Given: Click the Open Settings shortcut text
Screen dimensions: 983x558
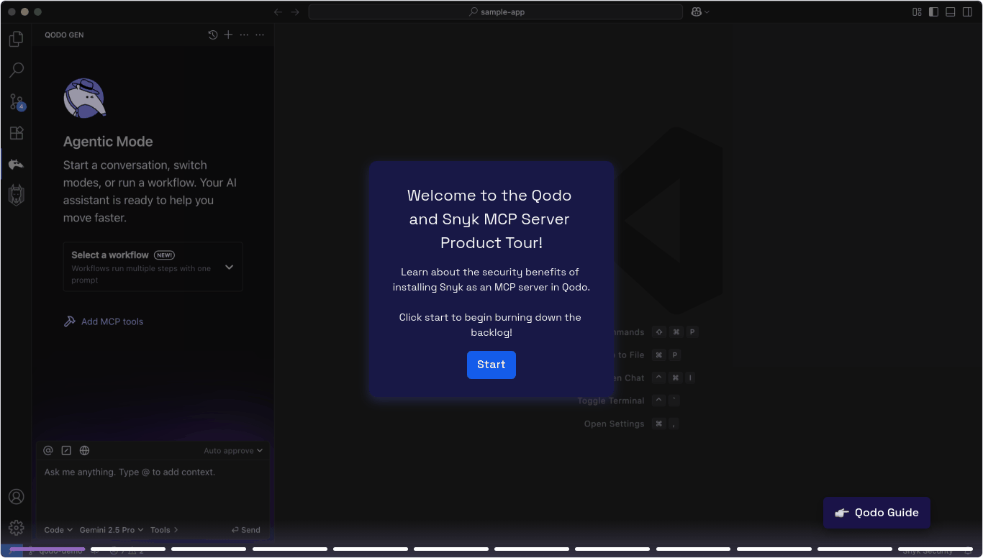Looking at the screenshot, I should click(614, 424).
